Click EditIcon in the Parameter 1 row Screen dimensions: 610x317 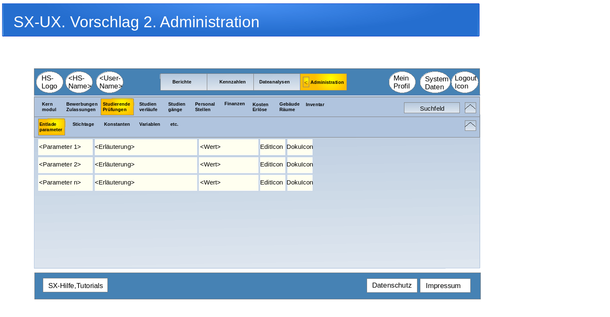[x=272, y=147]
